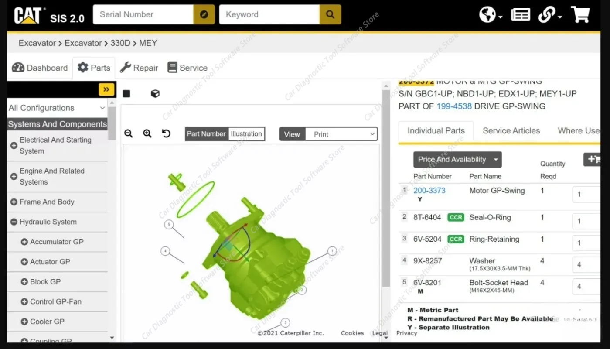Open the shopping cart
Screen dimensions: 610x349
580,14
